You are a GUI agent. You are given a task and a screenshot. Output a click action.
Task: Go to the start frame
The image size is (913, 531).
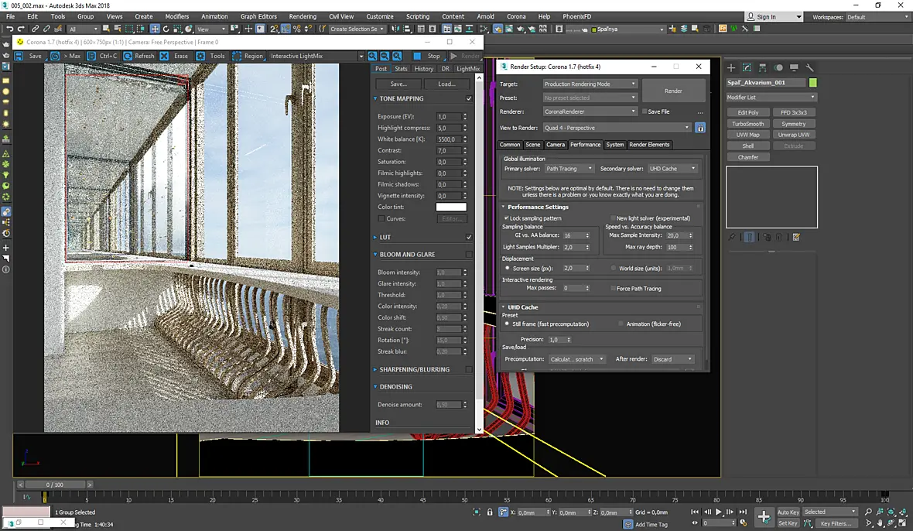(695, 512)
